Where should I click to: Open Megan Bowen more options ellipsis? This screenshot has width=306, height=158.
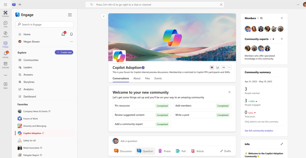click(x=71, y=42)
